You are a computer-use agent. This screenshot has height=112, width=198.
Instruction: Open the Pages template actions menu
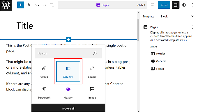coord(192,27)
